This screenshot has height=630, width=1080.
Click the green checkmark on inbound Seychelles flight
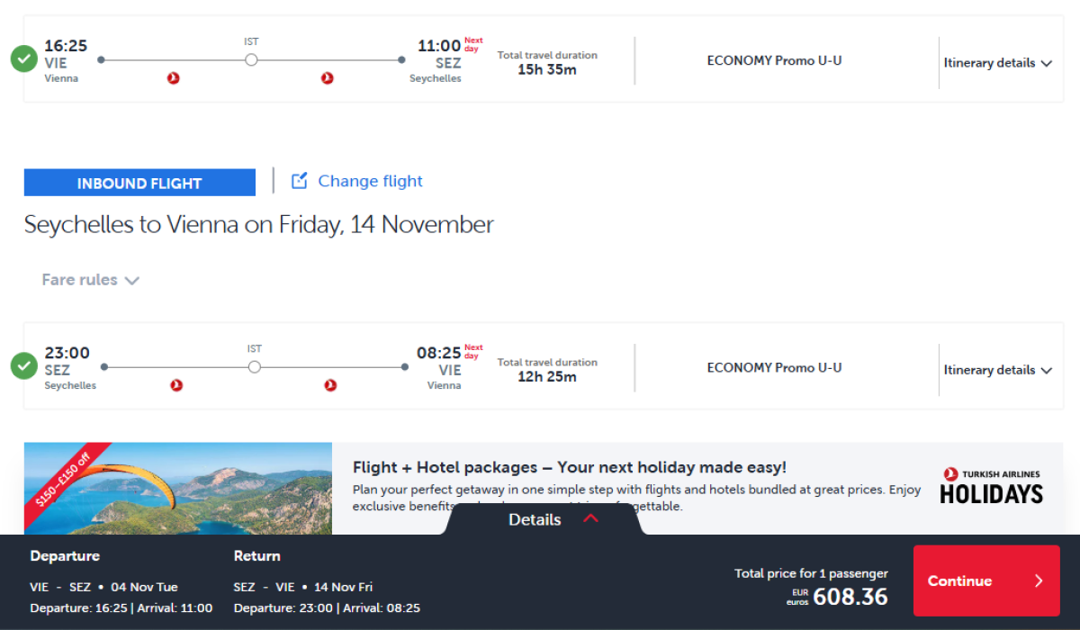click(x=24, y=366)
